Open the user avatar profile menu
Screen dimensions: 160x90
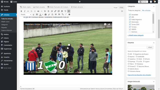click(151, 2)
